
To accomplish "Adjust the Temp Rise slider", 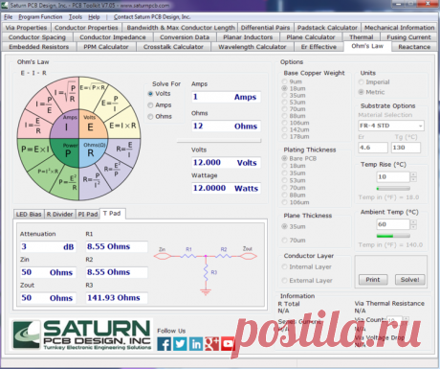I will [x=393, y=189].
